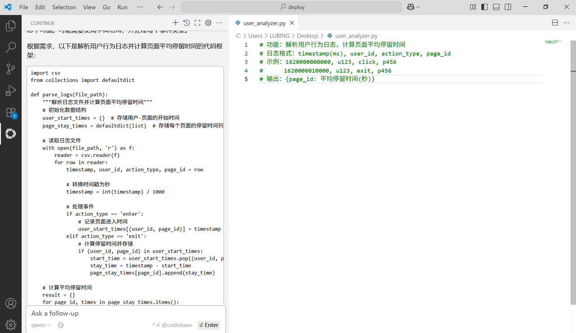View Continue chat history

(186, 22)
